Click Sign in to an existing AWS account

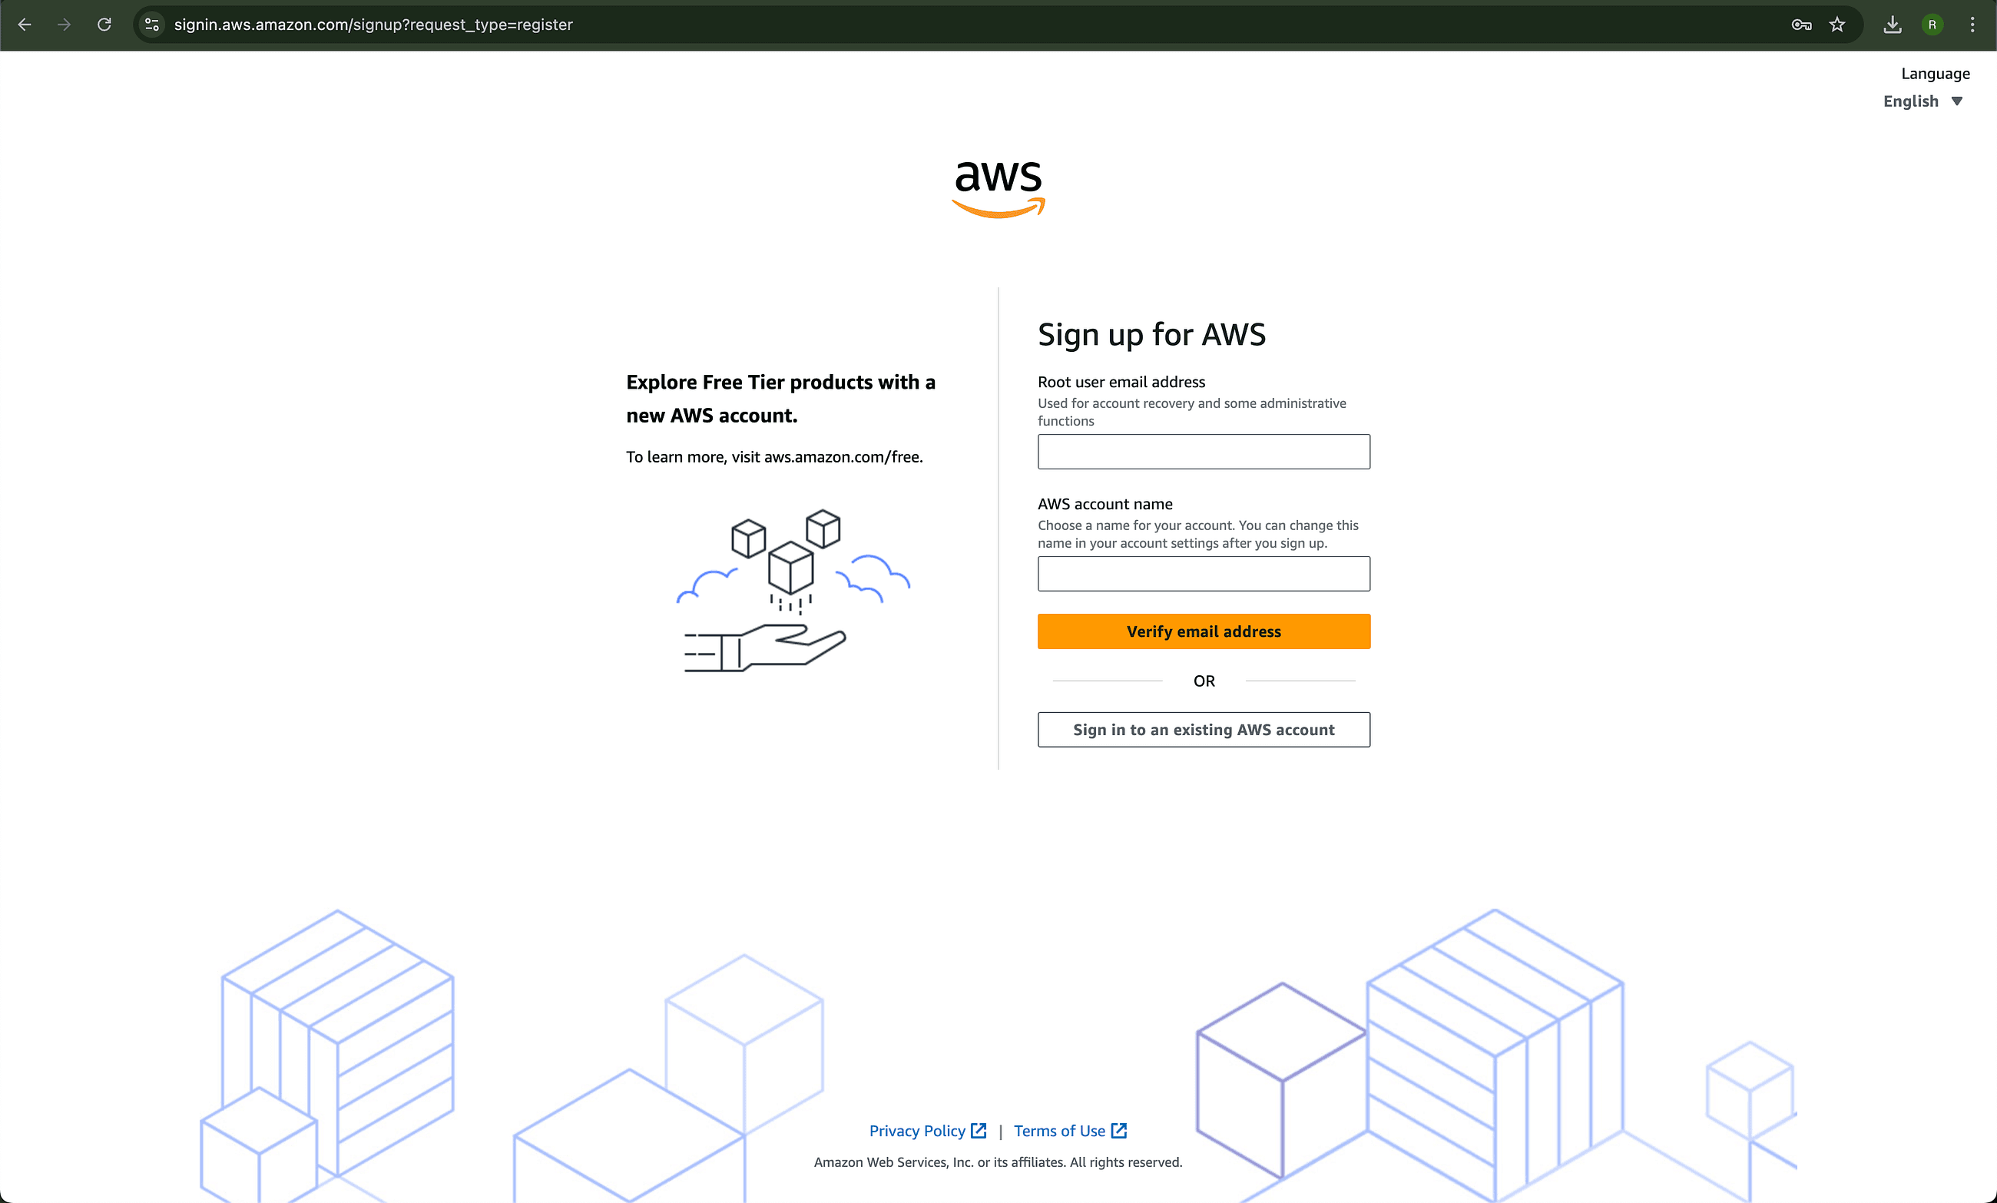click(1204, 730)
